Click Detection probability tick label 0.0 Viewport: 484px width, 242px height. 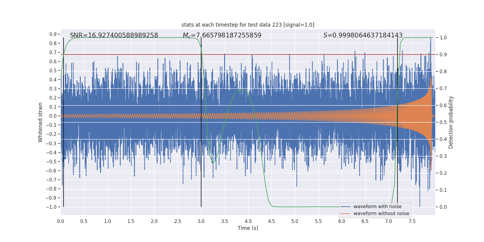[443, 207]
